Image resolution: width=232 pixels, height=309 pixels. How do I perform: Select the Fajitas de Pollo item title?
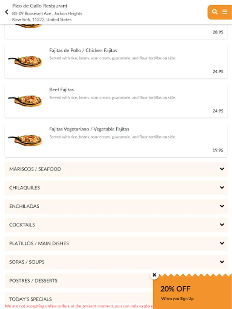(x=83, y=50)
